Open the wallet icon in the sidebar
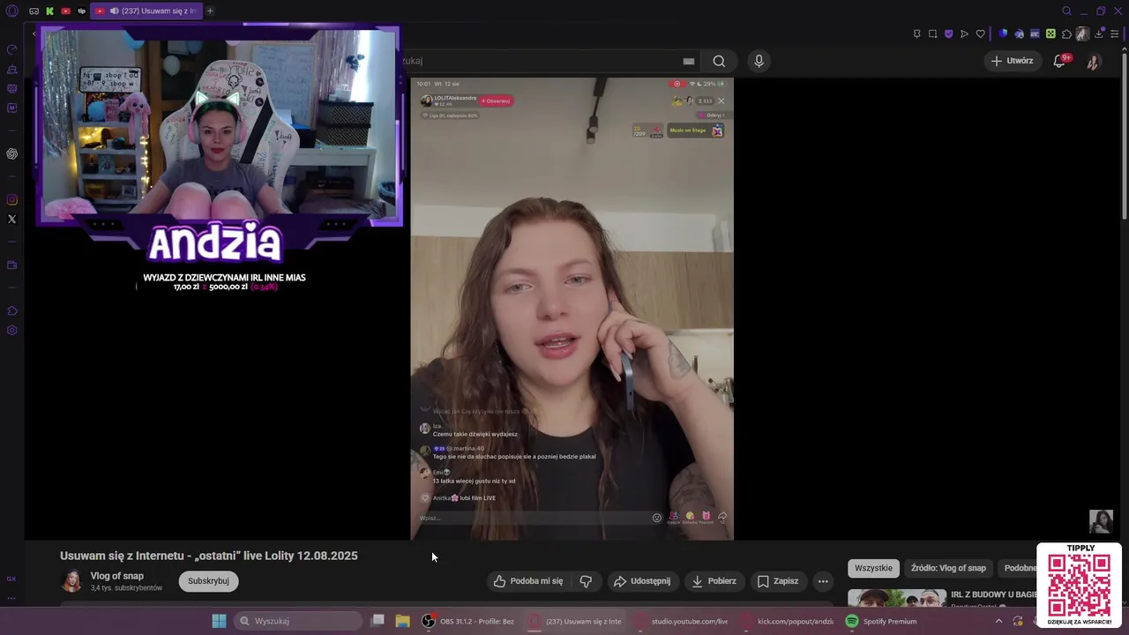Viewport: 1129px width, 635px height. point(11,265)
